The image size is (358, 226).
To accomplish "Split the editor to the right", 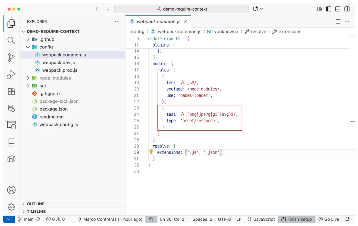I will coord(338,21).
